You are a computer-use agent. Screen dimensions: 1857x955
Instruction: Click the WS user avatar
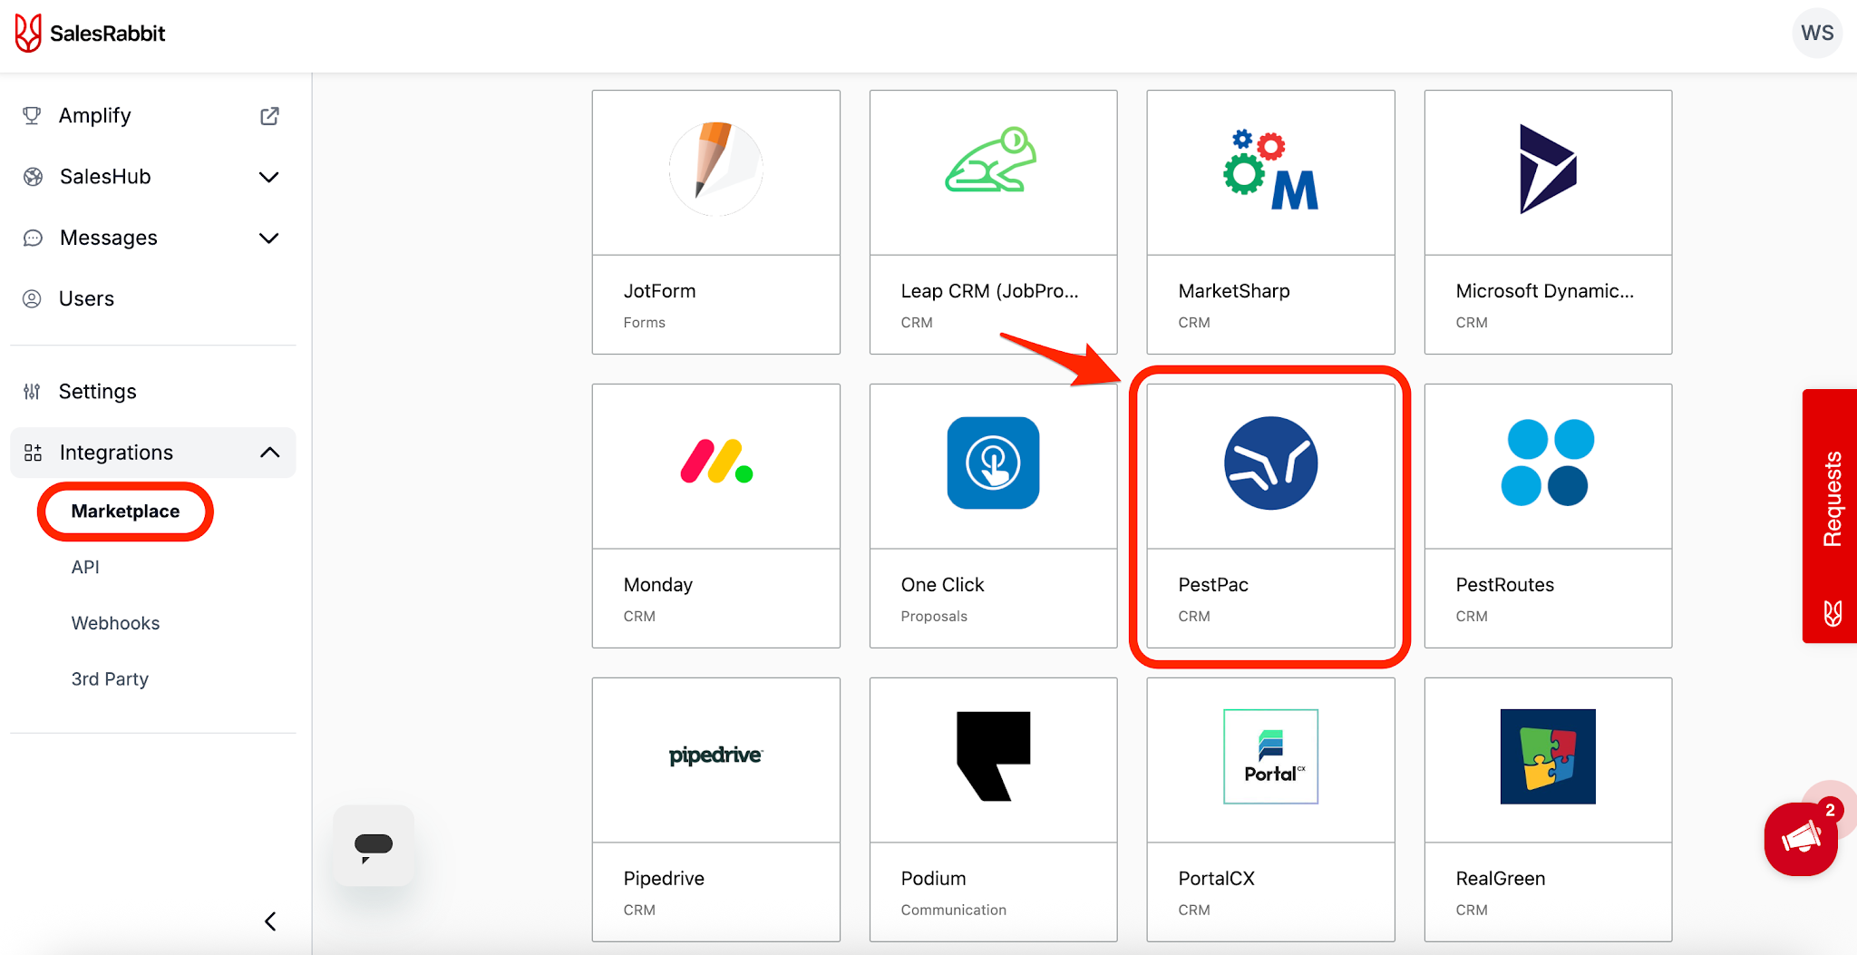[1817, 34]
